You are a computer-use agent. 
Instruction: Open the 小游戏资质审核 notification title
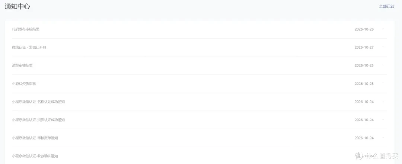pyautogui.click(x=24, y=84)
